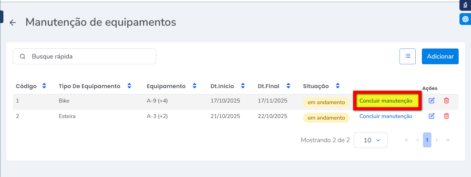Sort table by Código column
The image size is (471, 177).
(x=44, y=86)
